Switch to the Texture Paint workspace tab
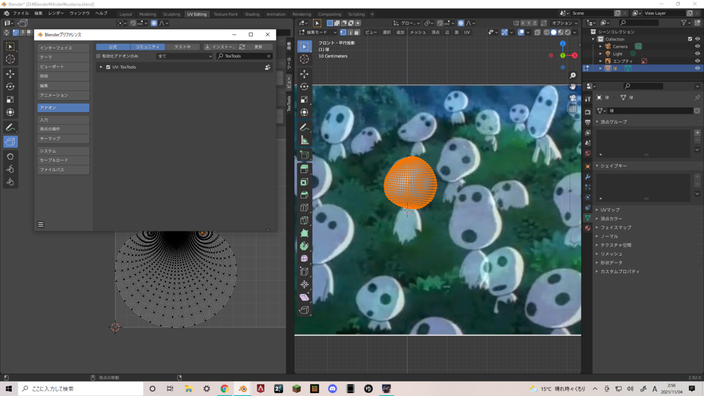Viewport: 704px width, 396px height. 225,14
